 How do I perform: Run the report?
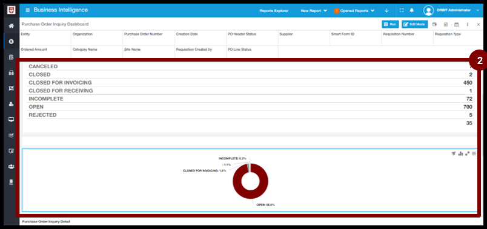[390, 24]
